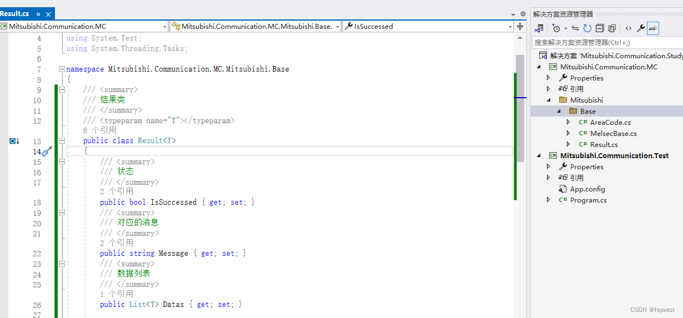Click 'IsSuccessed' property name in code
This screenshot has height=318, width=683.
174,202
